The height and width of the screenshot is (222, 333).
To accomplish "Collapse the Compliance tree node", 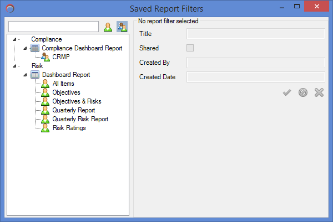I will tap(14, 39).
